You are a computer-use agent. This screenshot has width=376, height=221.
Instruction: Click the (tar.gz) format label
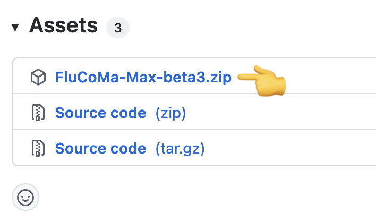click(180, 149)
